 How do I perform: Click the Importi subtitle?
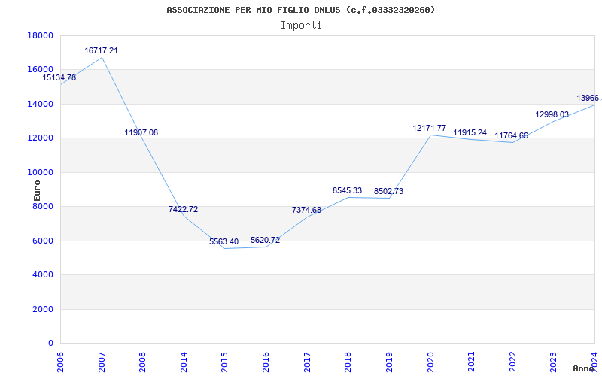[x=301, y=26]
